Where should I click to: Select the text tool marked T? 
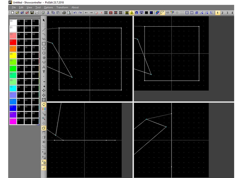(x=44, y=72)
